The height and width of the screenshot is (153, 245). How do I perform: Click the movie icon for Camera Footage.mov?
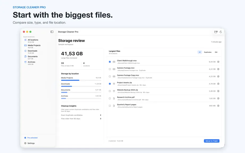pos(114,69)
